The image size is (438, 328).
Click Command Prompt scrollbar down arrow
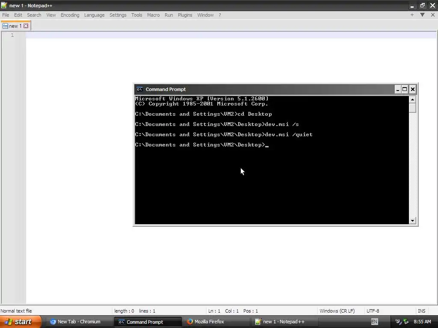click(x=413, y=221)
